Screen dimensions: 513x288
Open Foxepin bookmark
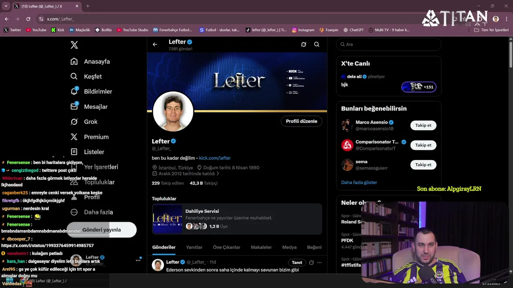pos(329,30)
